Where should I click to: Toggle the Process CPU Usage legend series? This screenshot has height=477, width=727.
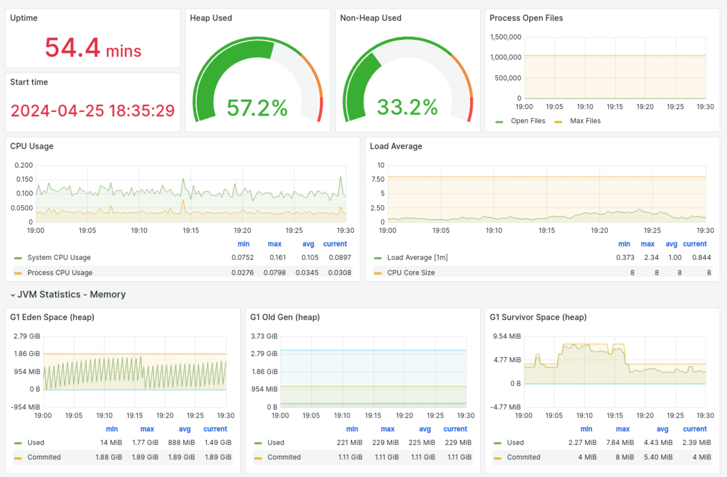coord(60,272)
